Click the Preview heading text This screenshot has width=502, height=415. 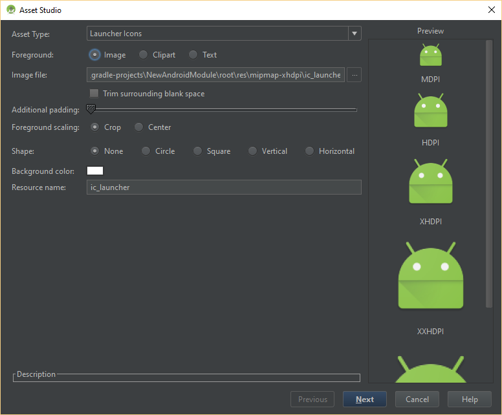pyautogui.click(x=431, y=31)
